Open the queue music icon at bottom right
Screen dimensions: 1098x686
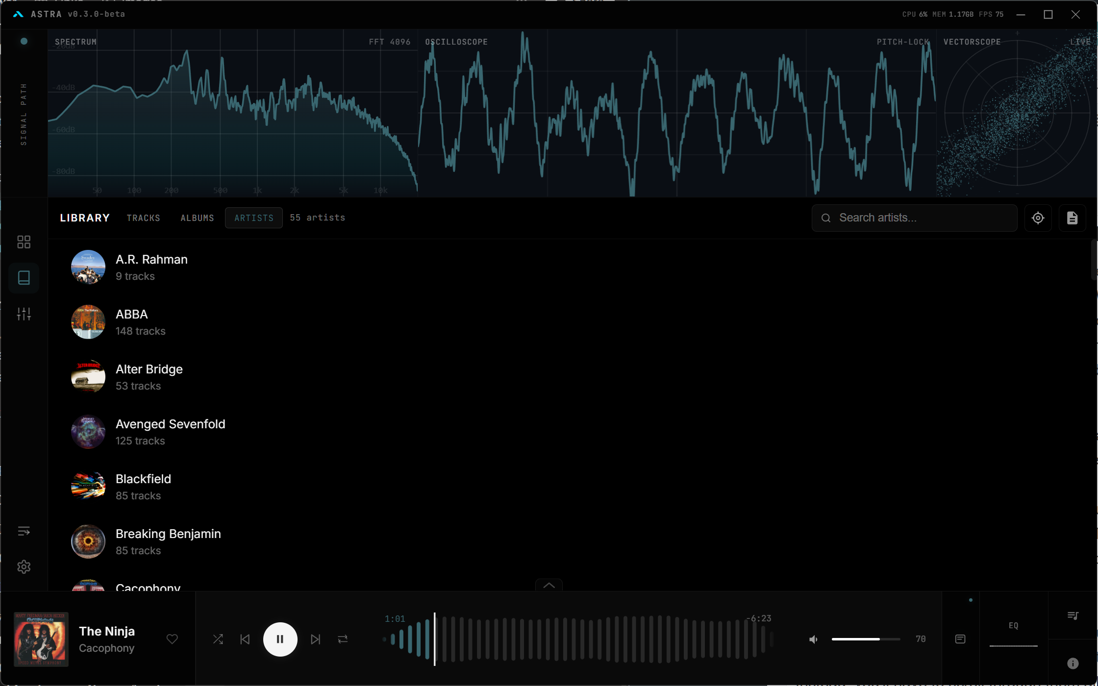(1073, 615)
